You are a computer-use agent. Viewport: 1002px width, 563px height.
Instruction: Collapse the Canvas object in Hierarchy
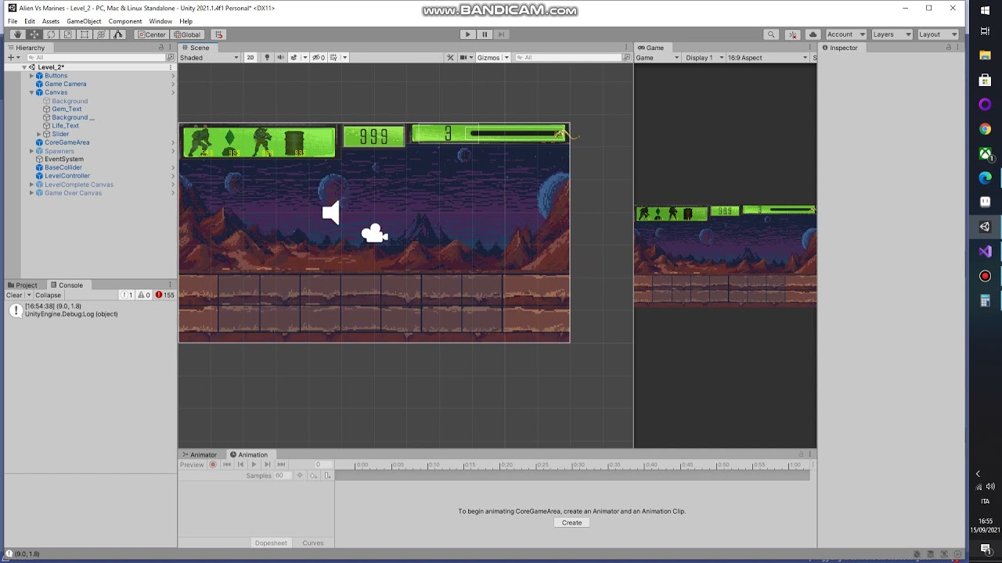click(31, 92)
